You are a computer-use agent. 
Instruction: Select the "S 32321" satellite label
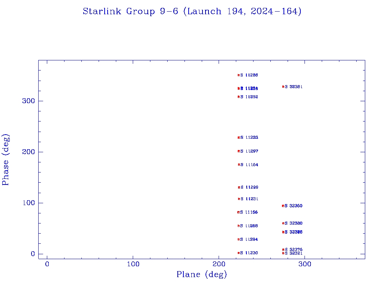294,253
